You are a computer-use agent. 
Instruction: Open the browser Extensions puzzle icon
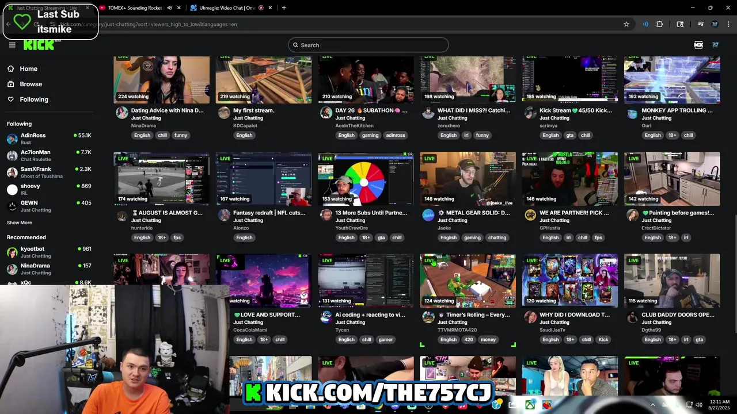coord(660,24)
